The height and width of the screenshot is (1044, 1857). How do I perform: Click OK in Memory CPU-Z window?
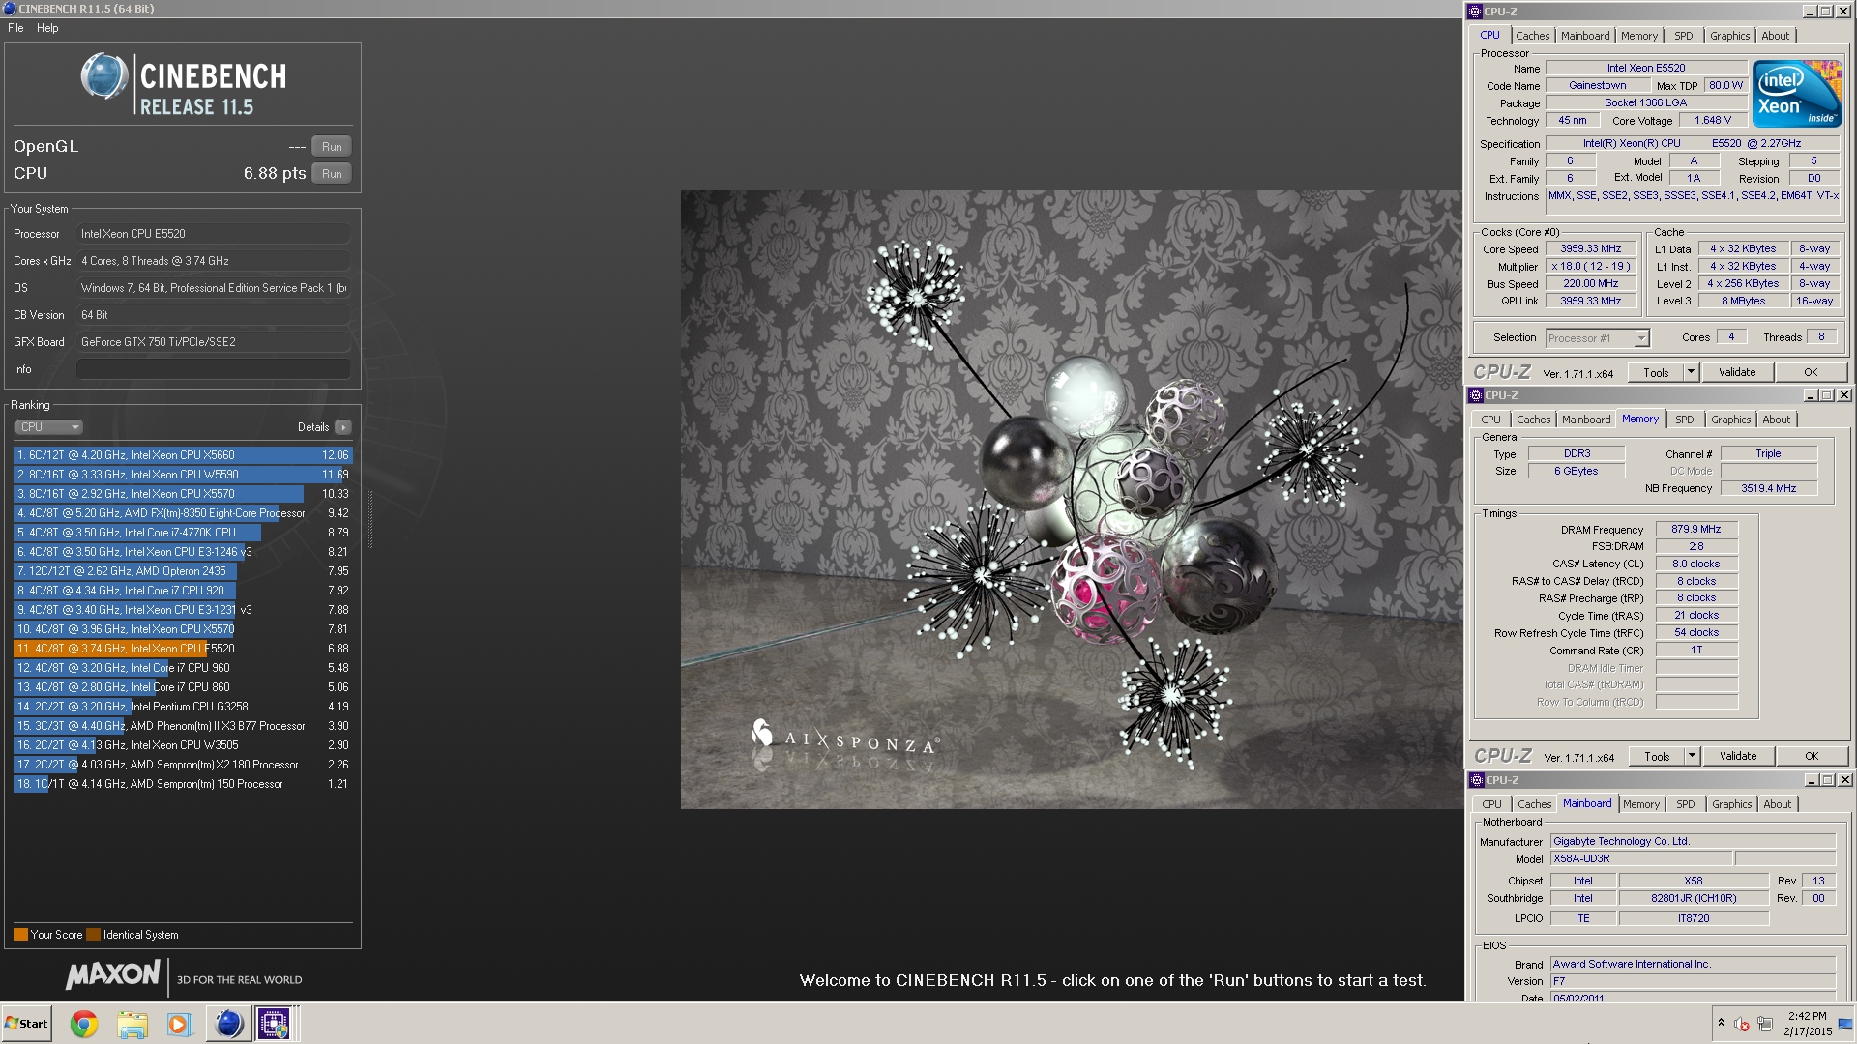(1812, 756)
